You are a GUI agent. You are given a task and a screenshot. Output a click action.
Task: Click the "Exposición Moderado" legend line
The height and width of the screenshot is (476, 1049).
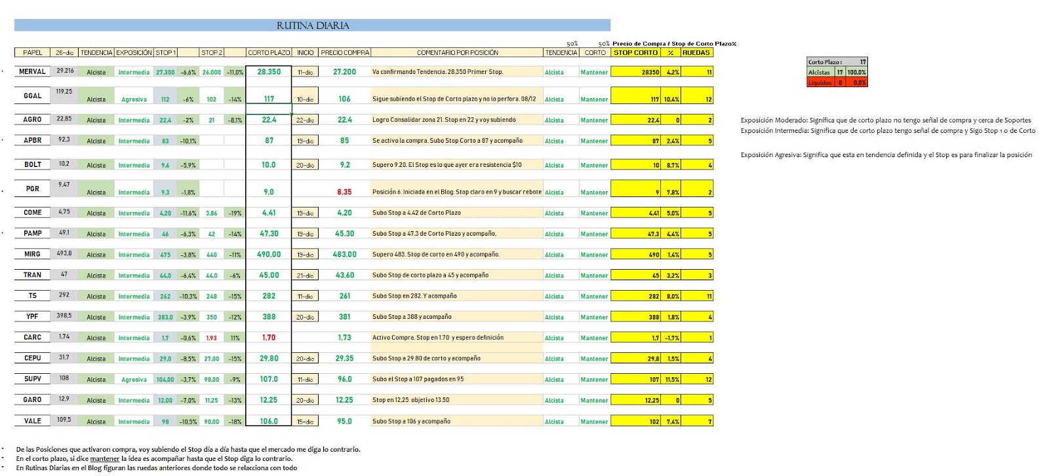[x=886, y=120]
